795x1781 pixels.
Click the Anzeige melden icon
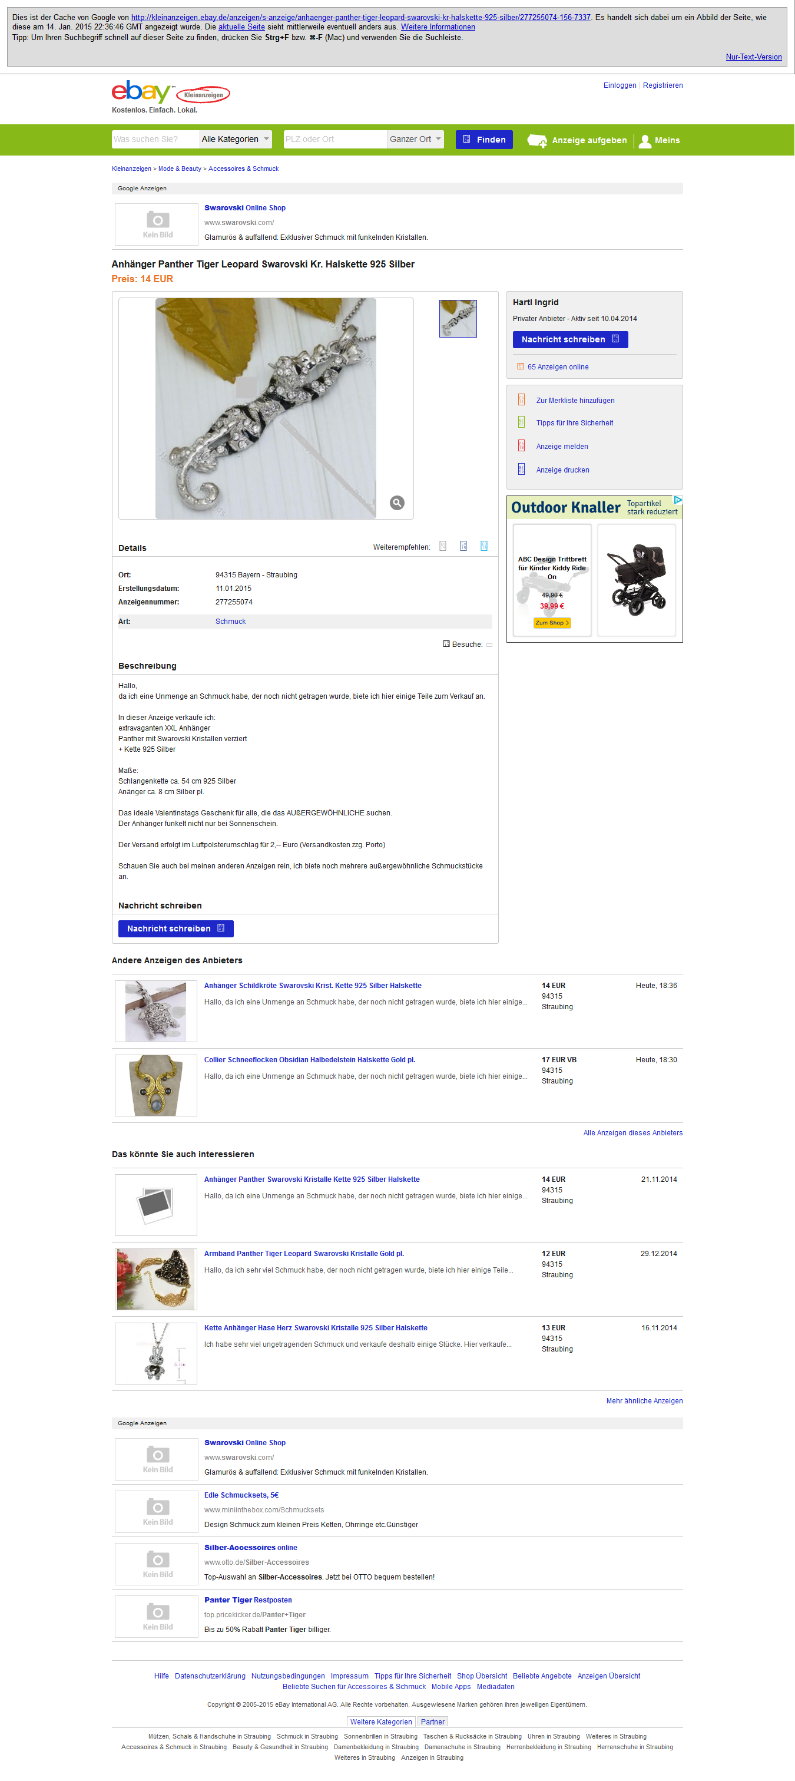click(521, 446)
